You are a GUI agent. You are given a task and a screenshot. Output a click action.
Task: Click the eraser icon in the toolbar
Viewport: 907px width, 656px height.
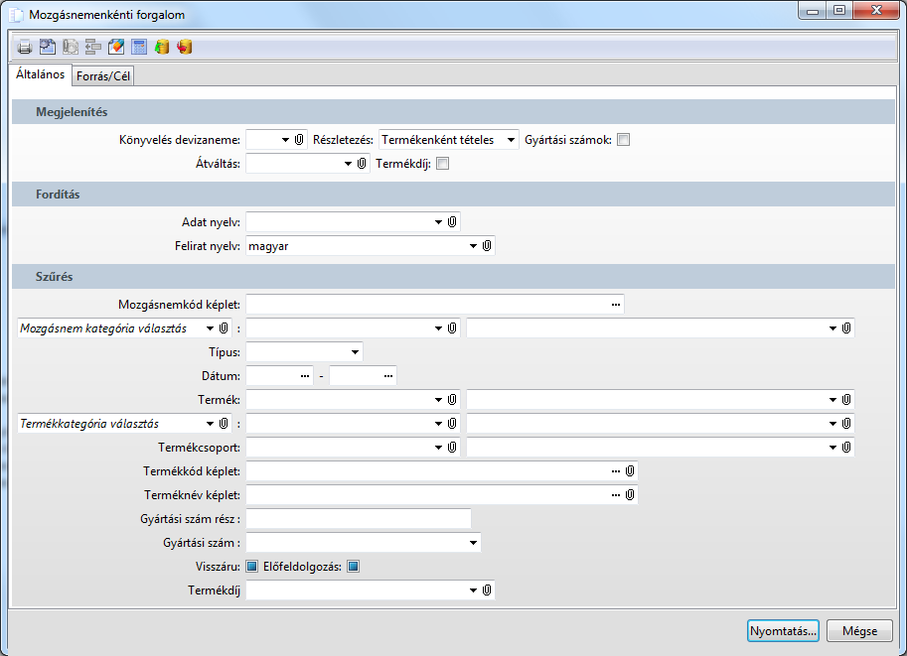click(116, 47)
